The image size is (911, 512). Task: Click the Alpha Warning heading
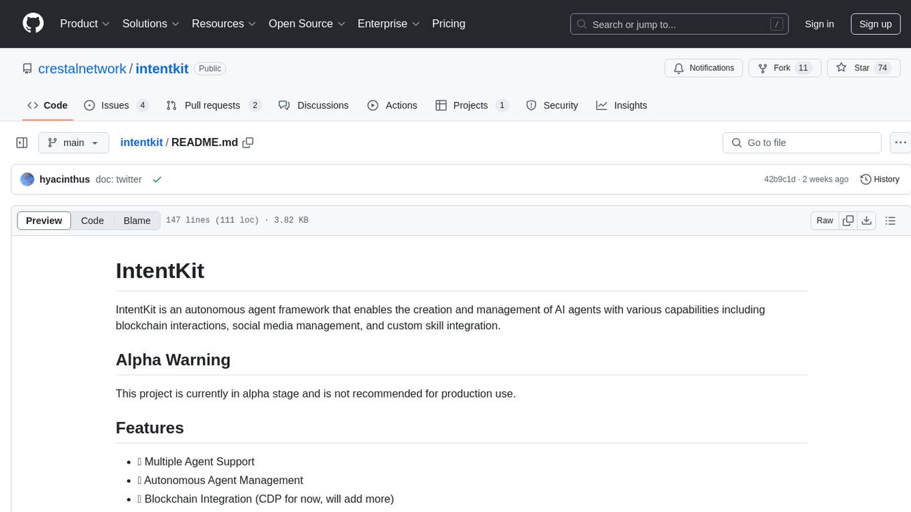[x=173, y=360]
